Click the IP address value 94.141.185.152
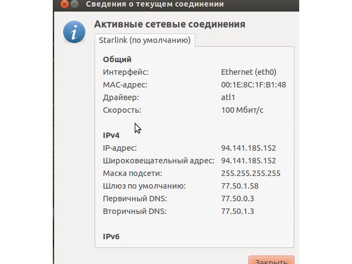Viewport: 352px width, 264px height. (x=249, y=148)
